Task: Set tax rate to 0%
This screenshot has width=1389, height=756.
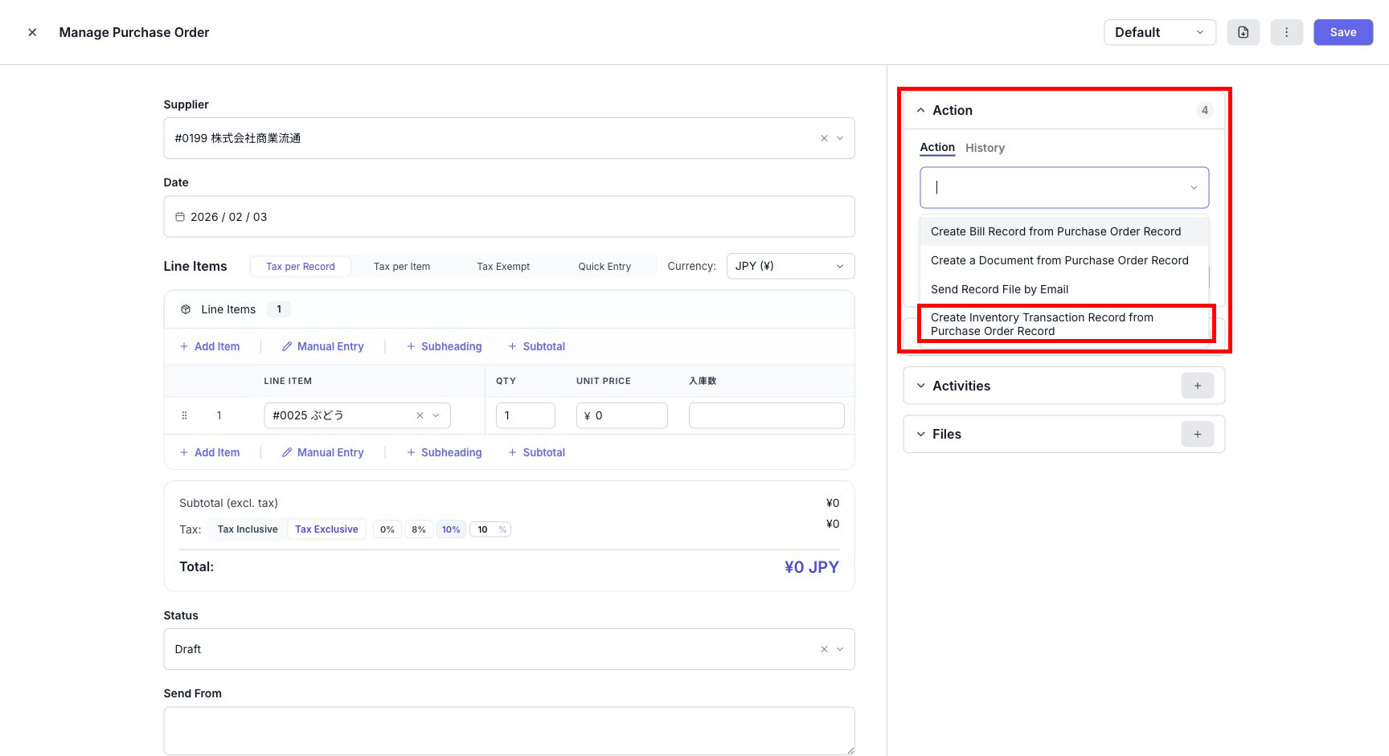Action: coord(387,529)
